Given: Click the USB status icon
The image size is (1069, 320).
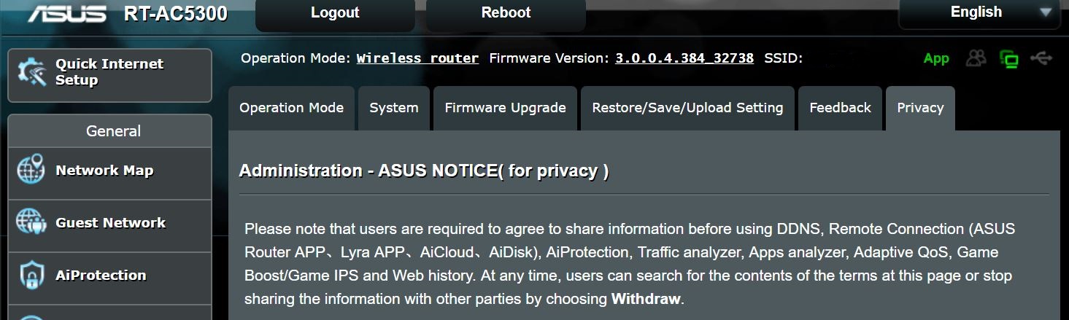Looking at the screenshot, I should [x=1041, y=58].
